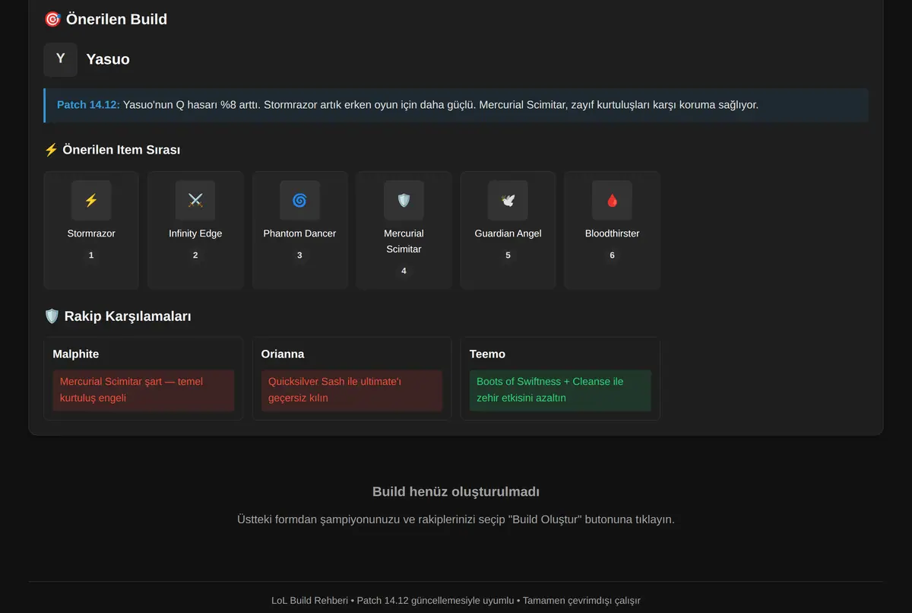Screen dimensions: 912x613
Task: Click order badge 1 under Stormrazor
Action: (91, 256)
